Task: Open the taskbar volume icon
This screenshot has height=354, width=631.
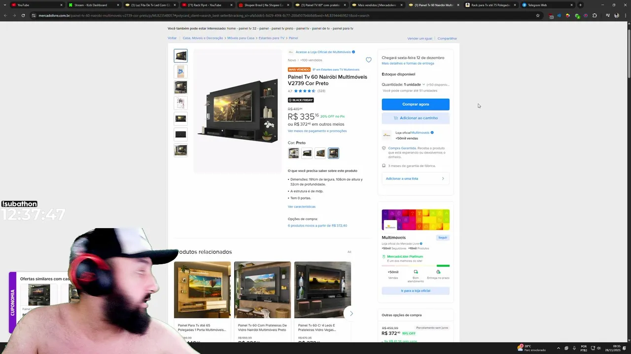Action: 598,348
